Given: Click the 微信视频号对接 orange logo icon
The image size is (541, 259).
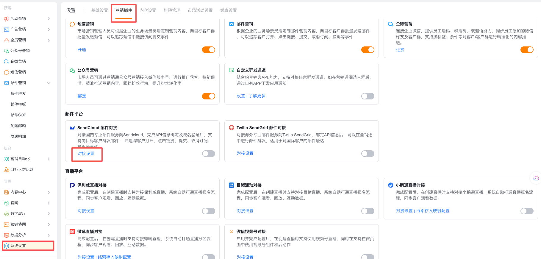Looking at the screenshot, I should (231, 232).
